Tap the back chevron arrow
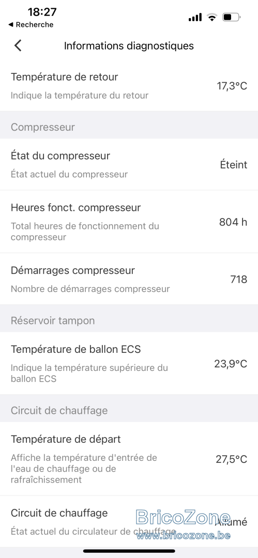258x558 pixels. [x=18, y=45]
